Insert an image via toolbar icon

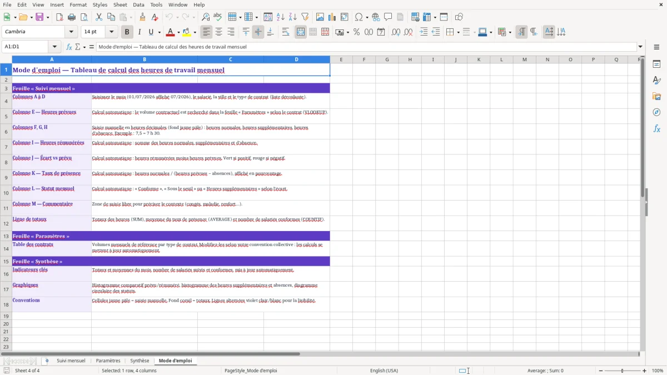(x=320, y=17)
